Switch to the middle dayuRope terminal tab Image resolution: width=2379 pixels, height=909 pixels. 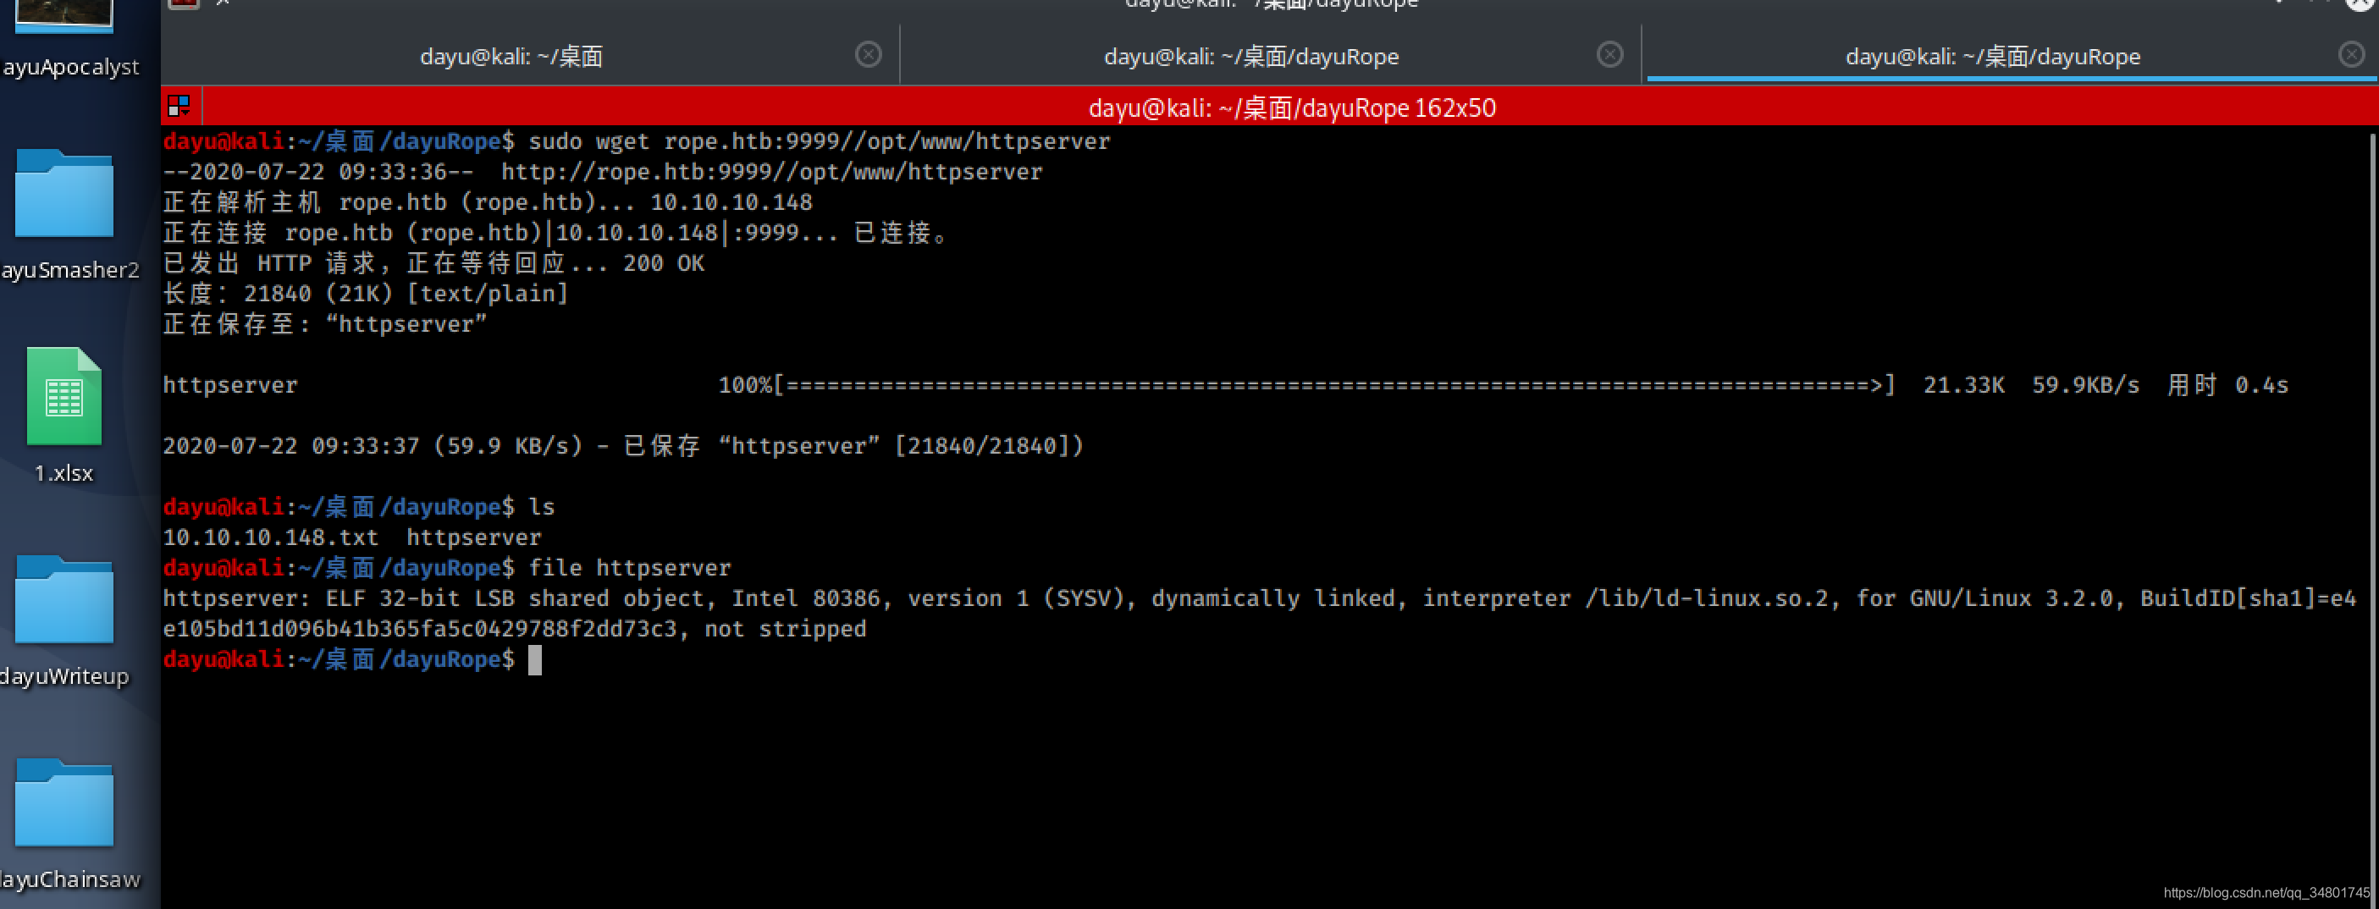click(x=1250, y=57)
